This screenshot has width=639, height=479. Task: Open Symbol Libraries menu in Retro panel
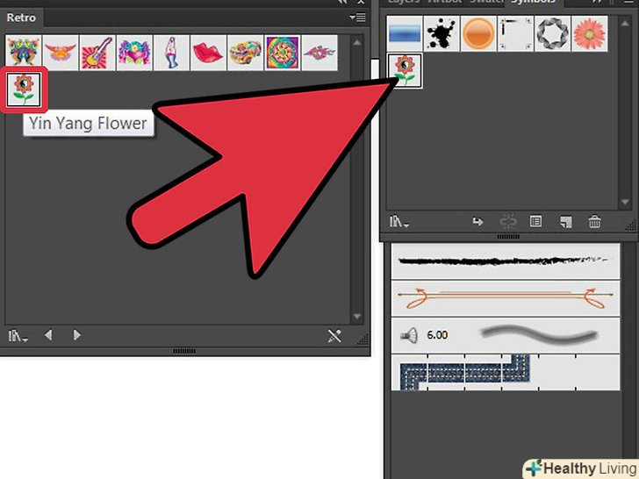tap(18, 336)
